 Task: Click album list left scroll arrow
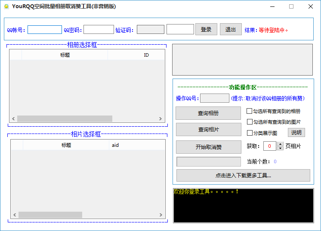[13, 119]
